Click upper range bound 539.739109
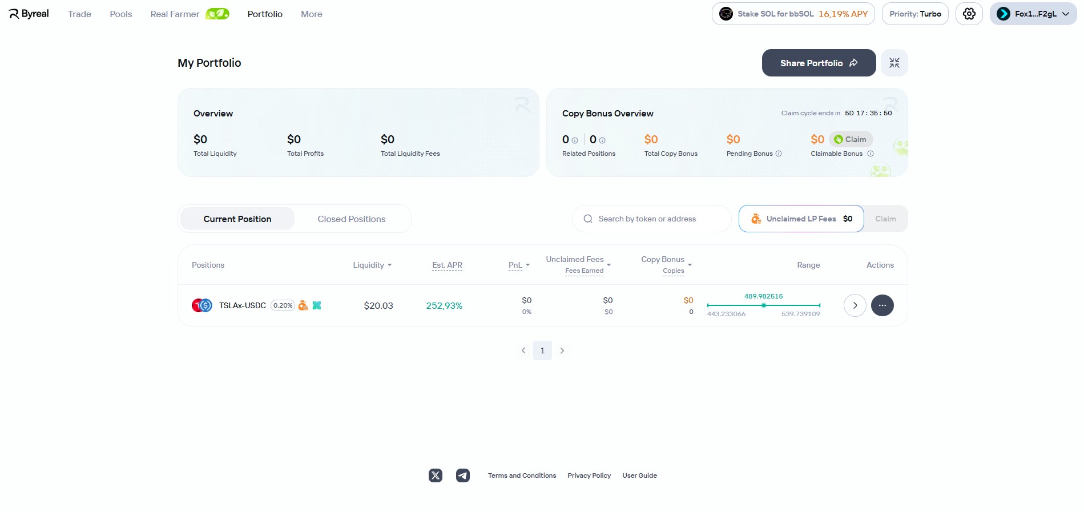1084x512 pixels. tap(801, 314)
